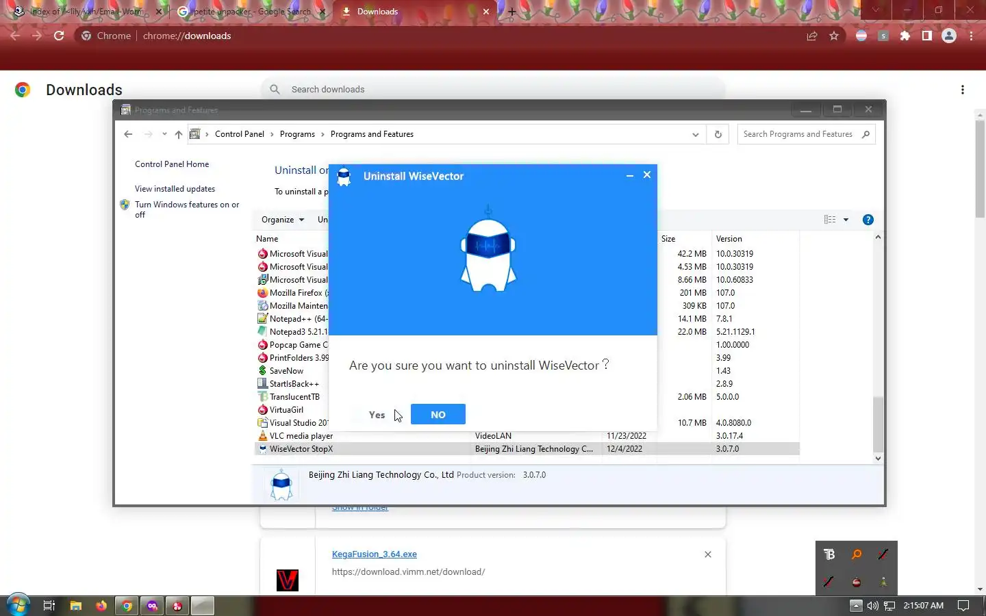The width and height of the screenshot is (986, 616).
Task: Open a new Chrome tab
Action: point(511,12)
